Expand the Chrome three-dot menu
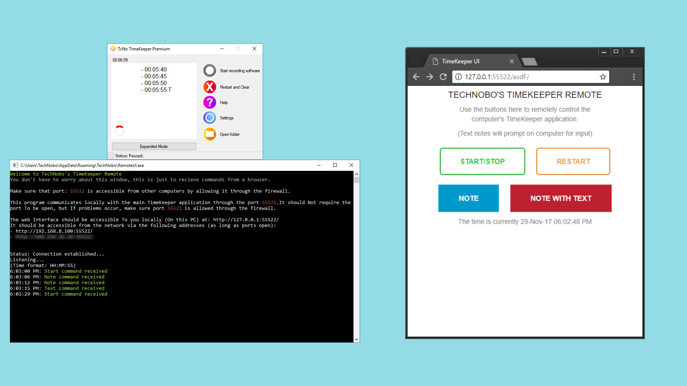 click(x=634, y=76)
